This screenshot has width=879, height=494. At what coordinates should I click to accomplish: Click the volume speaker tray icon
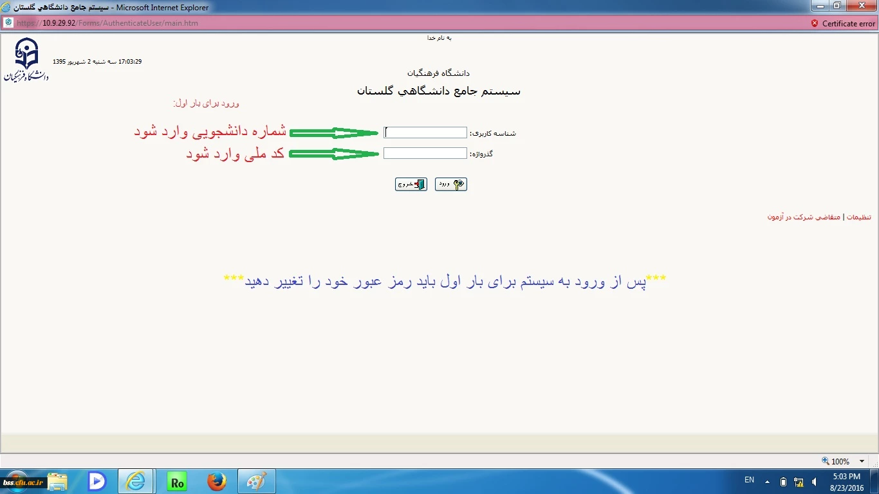pyautogui.click(x=815, y=482)
